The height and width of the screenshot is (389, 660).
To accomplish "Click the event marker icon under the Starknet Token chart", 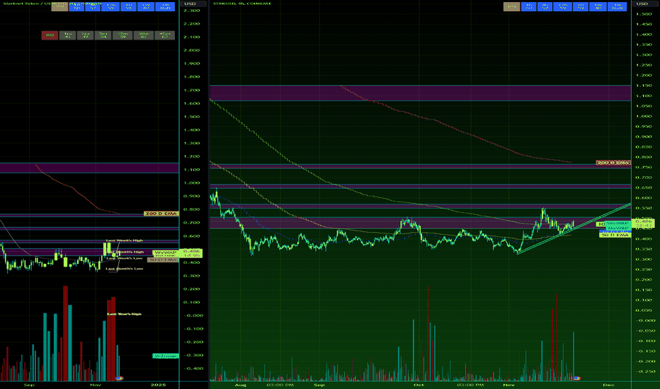I will click(x=119, y=379).
